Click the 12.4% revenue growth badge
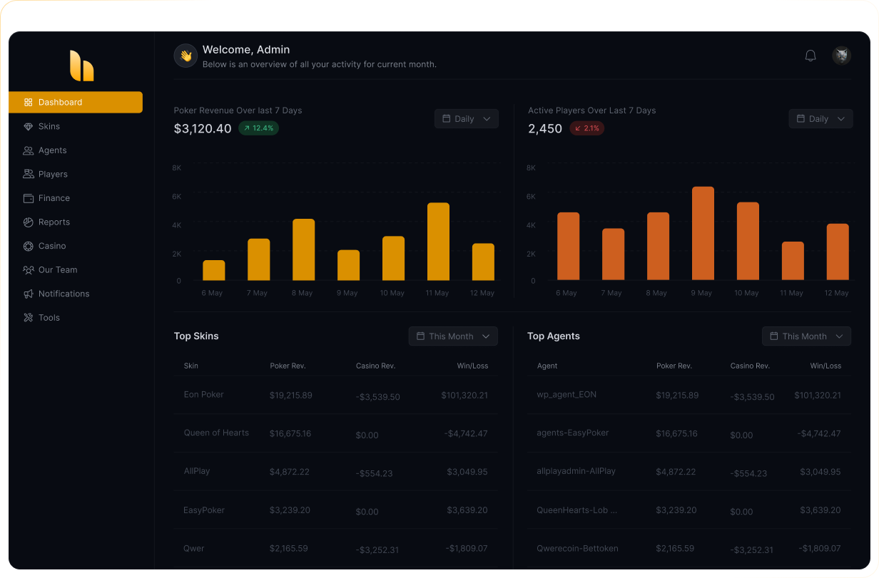Image resolution: width=879 pixels, height=578 pixels. 258,128
